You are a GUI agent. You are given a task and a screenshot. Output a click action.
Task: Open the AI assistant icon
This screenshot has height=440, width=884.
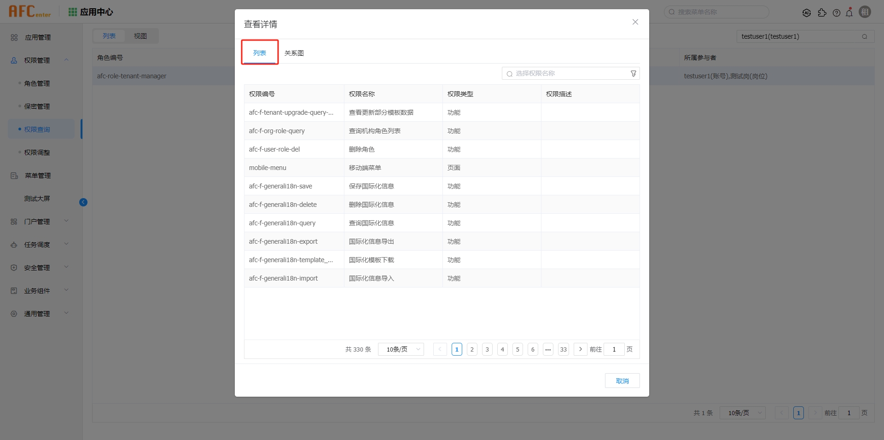[x=807, y=12]
